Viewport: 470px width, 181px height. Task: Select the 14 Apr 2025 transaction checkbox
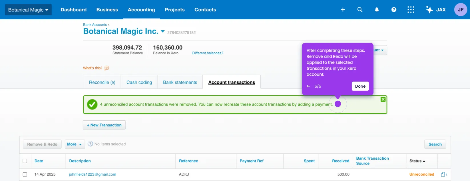point(25,174)
